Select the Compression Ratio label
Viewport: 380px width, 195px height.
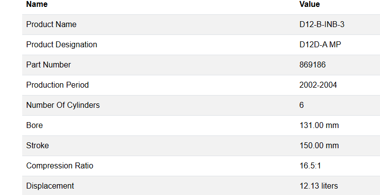click(x=60, y=165)
